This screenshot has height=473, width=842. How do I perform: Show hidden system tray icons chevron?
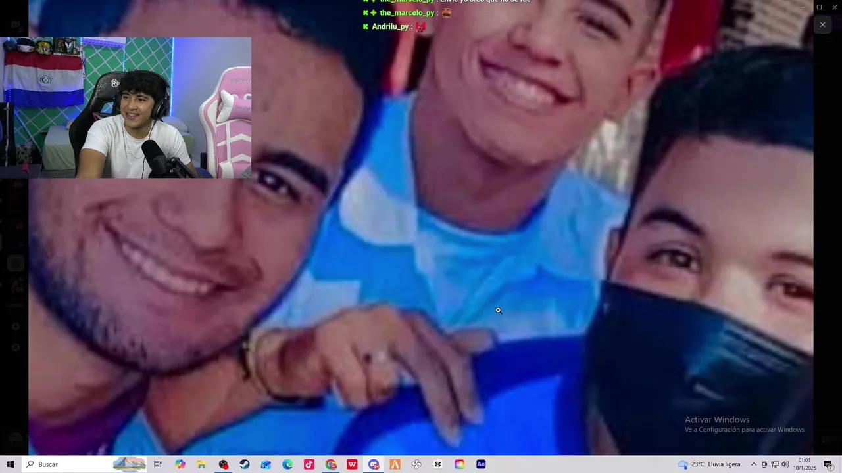coord(754,464)
